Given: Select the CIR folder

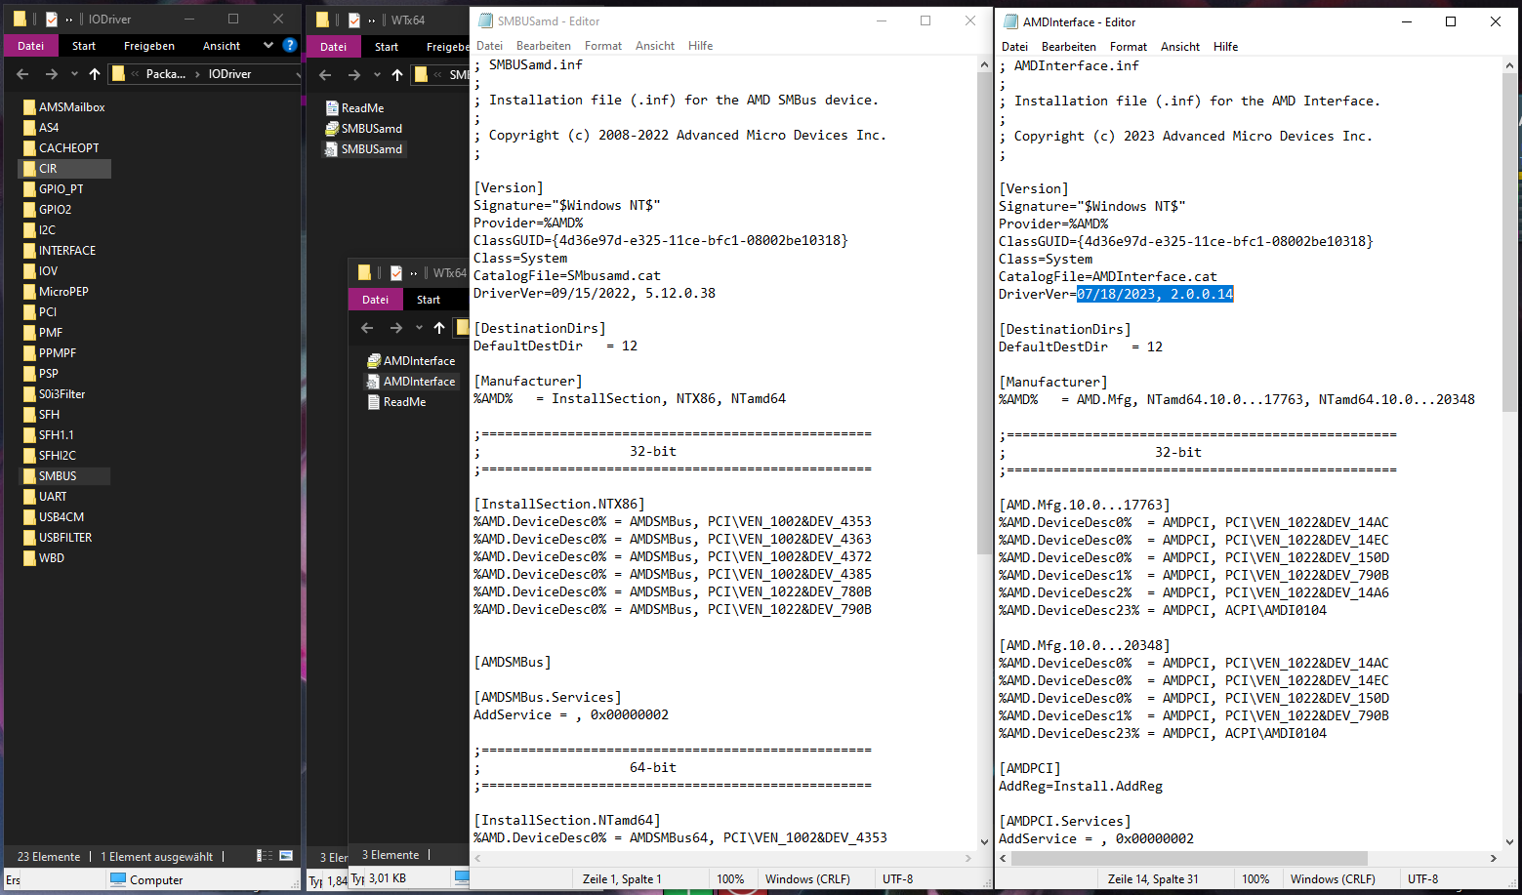Looking at the screenshot, I should coord(64,169).
